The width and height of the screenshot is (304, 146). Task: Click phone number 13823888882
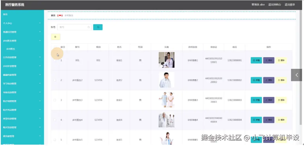coord(235,80)
